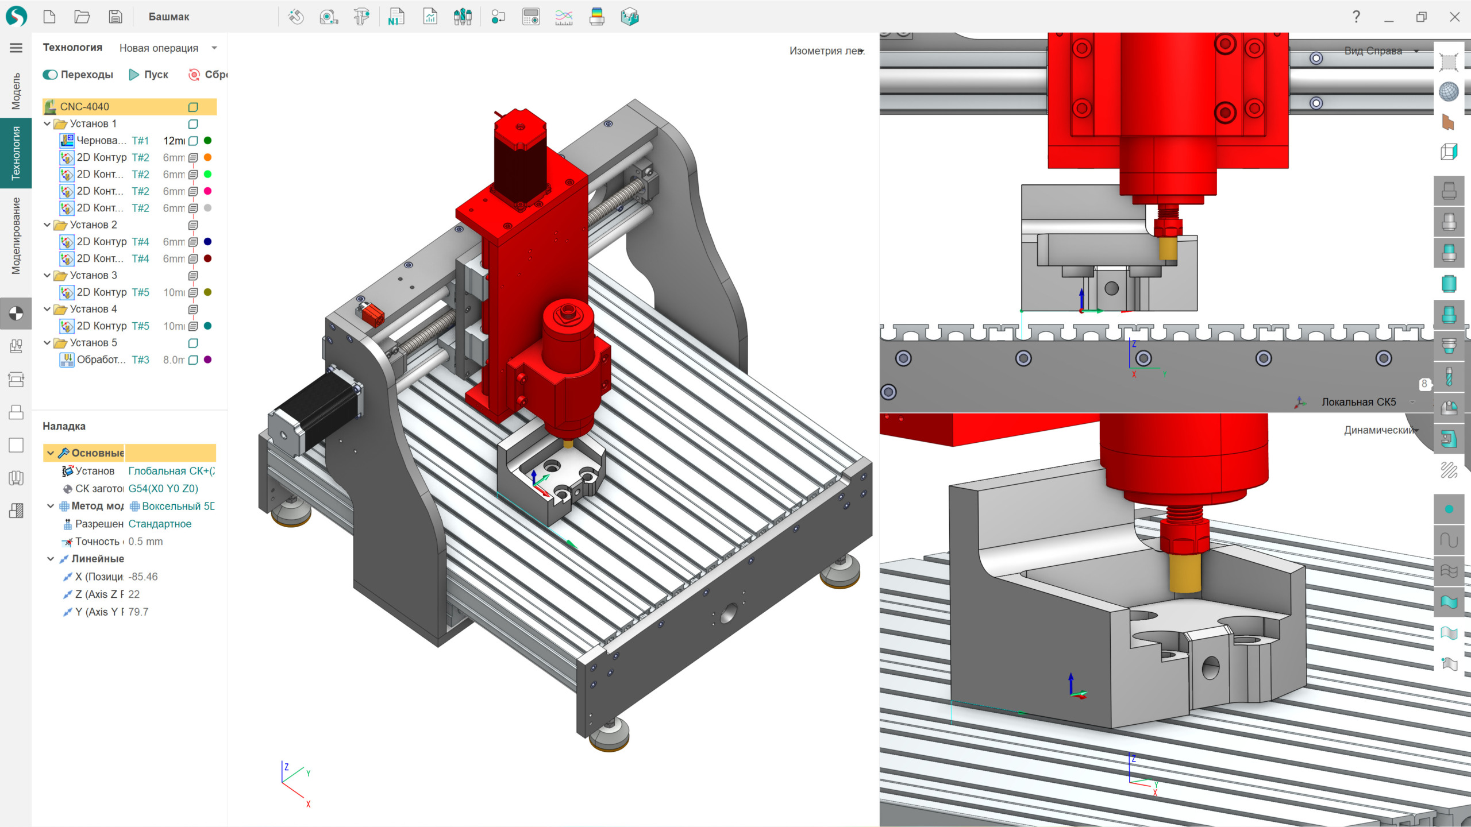1471x827 pixels.
Task: Toggle the Переходы switch
Action: [50, 75]
